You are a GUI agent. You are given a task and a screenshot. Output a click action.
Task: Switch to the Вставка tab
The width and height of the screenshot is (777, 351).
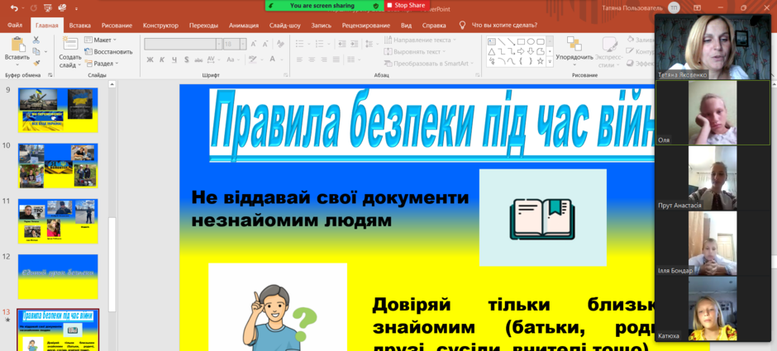coord(80,26)
